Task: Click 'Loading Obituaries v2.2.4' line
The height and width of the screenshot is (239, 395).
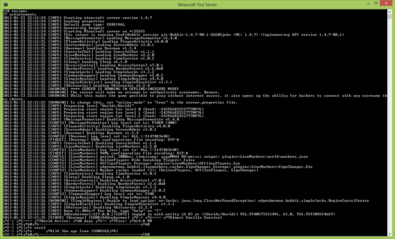Action: click(76, 85)
